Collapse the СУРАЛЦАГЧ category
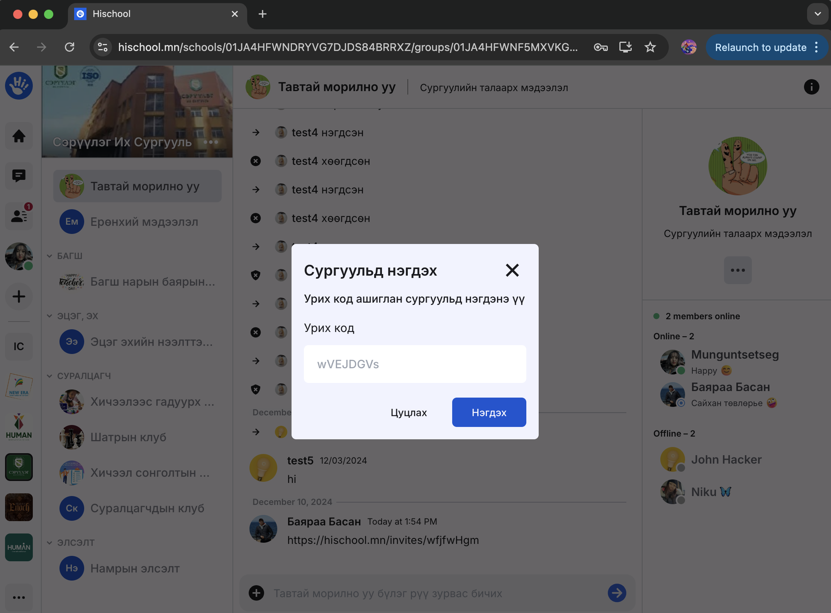Screen dimensions: 831x613 point(50,376)
